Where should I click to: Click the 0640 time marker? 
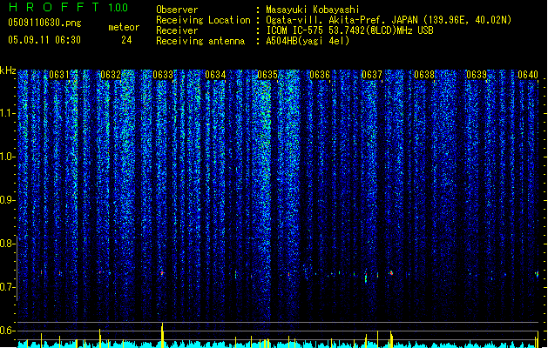pos(528,75)
